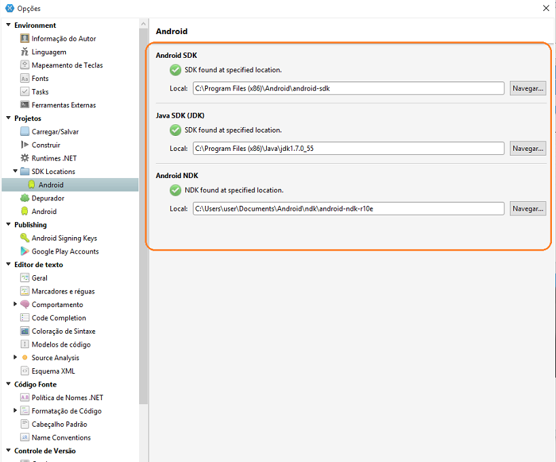
Task: Collapse the Environment section
Action: pyautogui.click(x=9, y=25)
